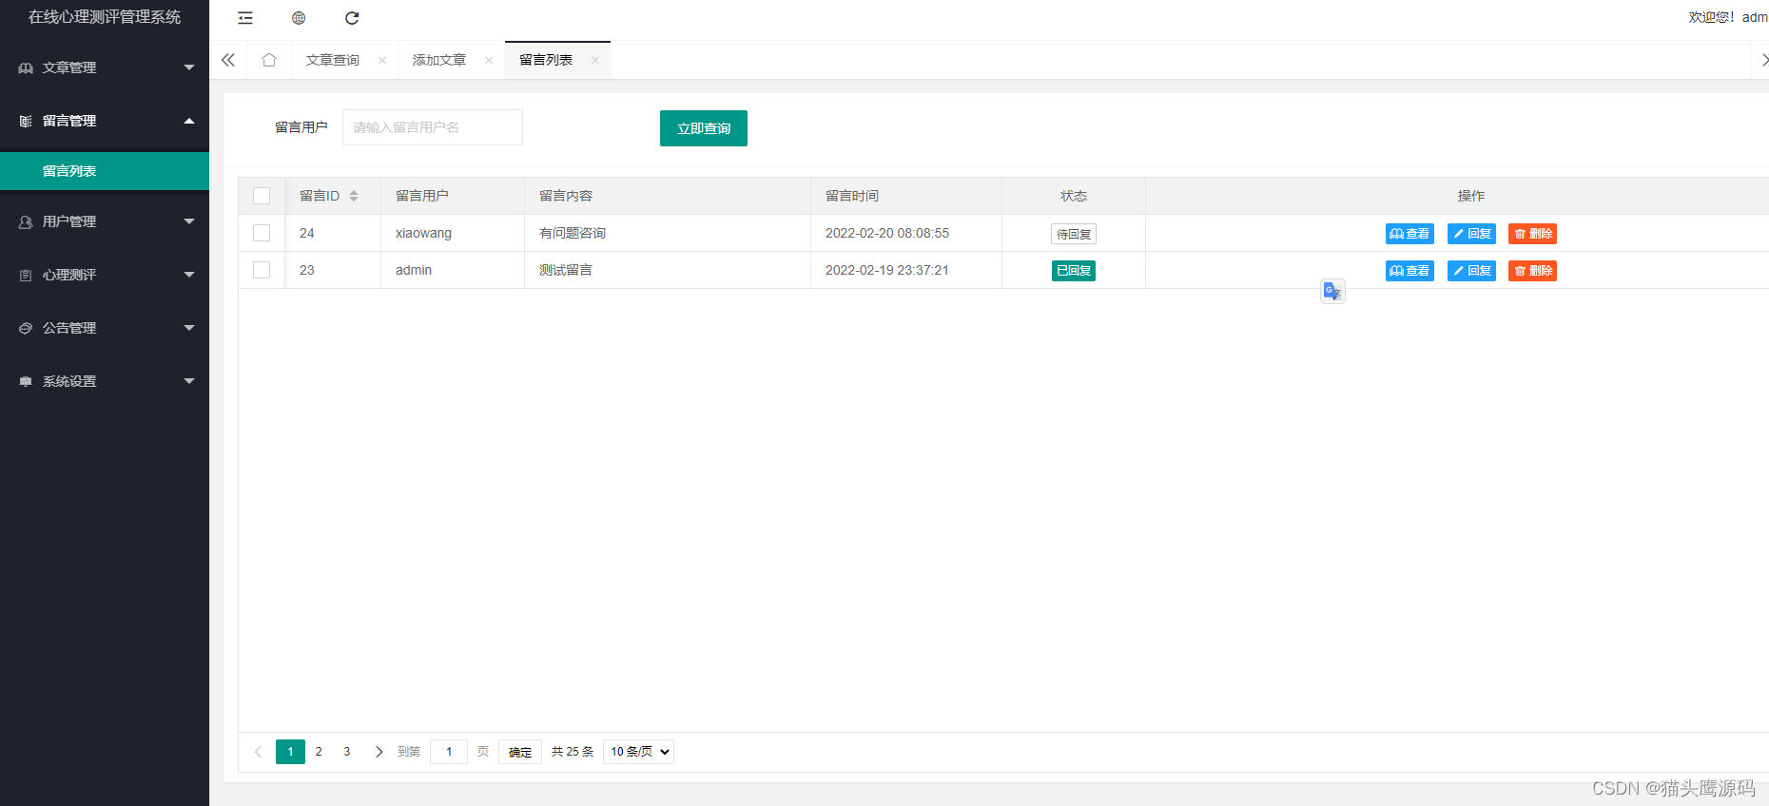Delete message 24 with 删除 button

click(1532, 234)
